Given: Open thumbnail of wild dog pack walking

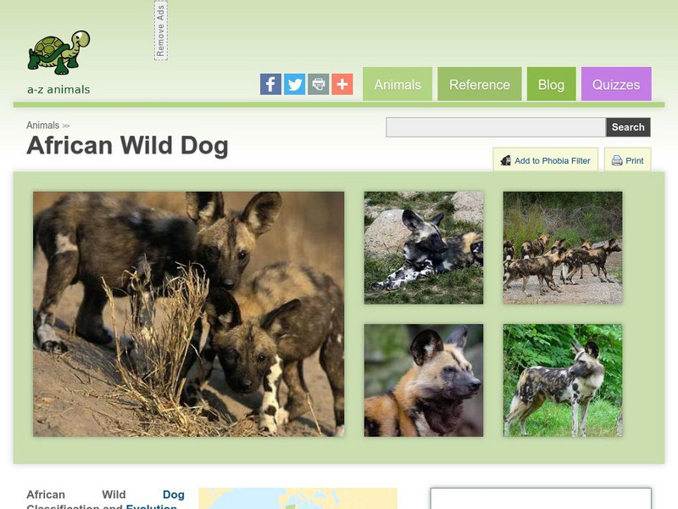Looking at the screenshot, I should (x=563, y=248).
